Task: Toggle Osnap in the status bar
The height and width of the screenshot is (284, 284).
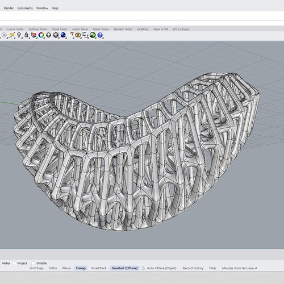Action: tap(81, 268)
